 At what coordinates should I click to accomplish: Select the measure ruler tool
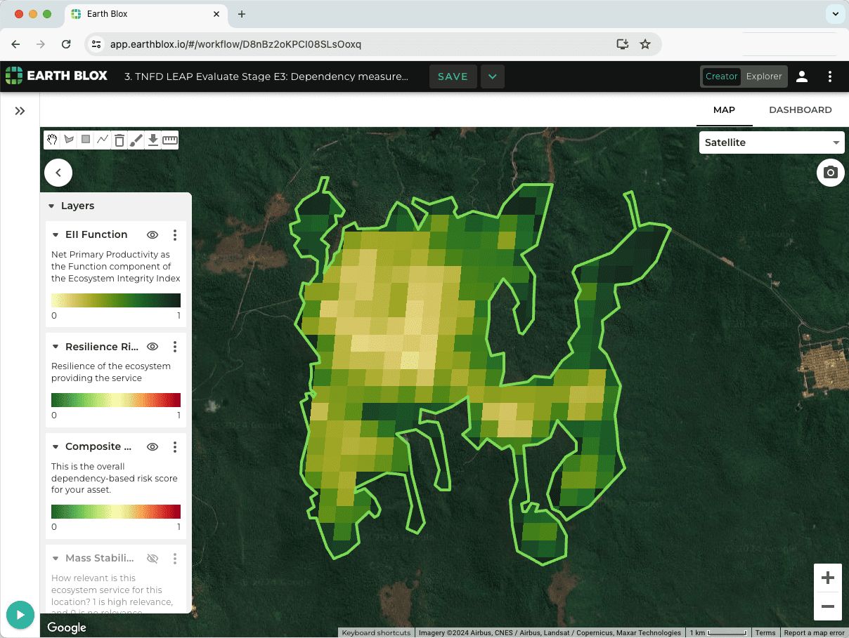coord(169,139)
